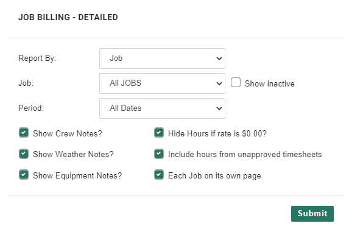Screen dimensions: 360x229
Task: Click the Show Weather Notes label text
Action: [x=73, y=155]
